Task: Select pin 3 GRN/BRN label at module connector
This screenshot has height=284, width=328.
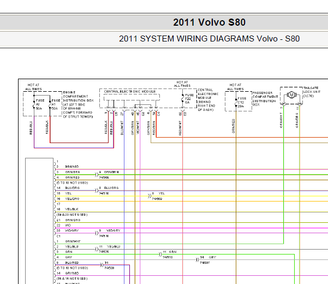Action: pyautogui.click(x=73, y=172)
